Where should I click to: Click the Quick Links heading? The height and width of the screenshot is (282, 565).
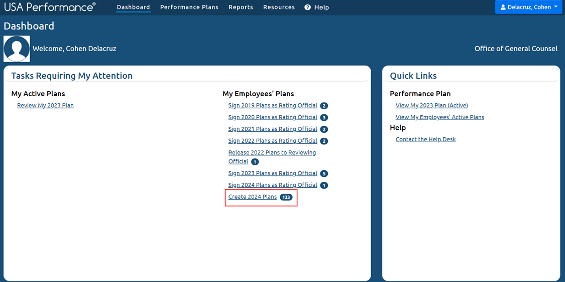point(413,76)
